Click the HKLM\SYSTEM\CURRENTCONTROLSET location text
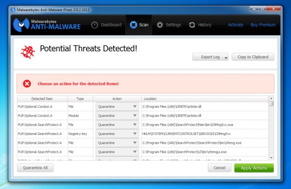The width and height of the screenshot is (291, 189). (x=186, y=134)
